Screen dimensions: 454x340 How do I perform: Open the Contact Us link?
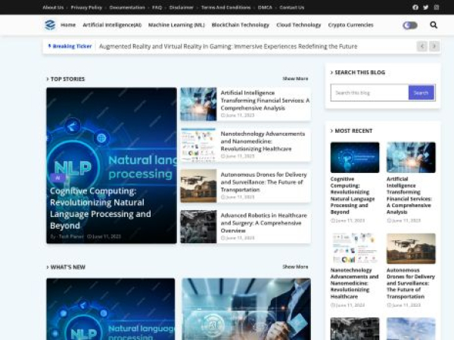coord(291,8)
